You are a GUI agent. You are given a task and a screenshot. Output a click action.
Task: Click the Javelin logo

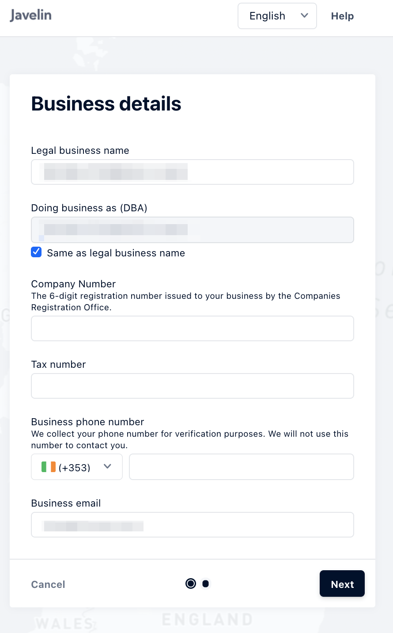point(30,15)
